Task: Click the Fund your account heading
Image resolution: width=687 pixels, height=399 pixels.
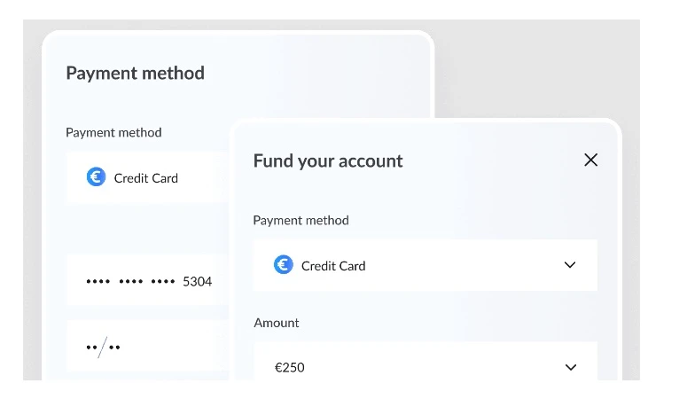Action: point(328,161)
